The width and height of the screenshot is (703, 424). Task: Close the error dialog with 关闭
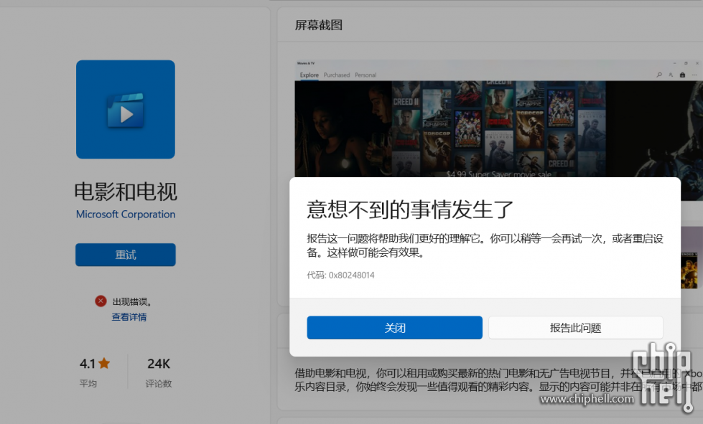pyautogui.click(x=394, y=328)
